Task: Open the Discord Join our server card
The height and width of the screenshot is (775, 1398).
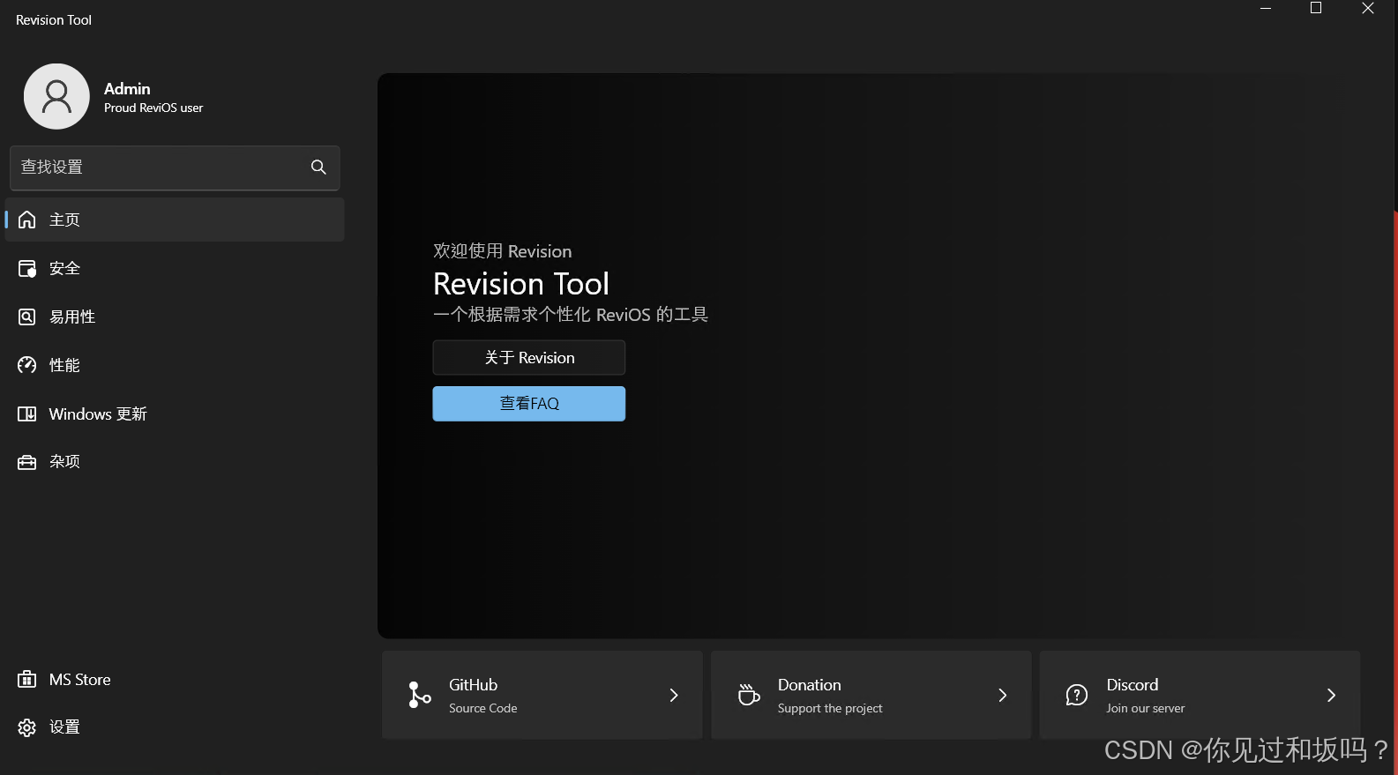Action: click(x=1200, y=695)
